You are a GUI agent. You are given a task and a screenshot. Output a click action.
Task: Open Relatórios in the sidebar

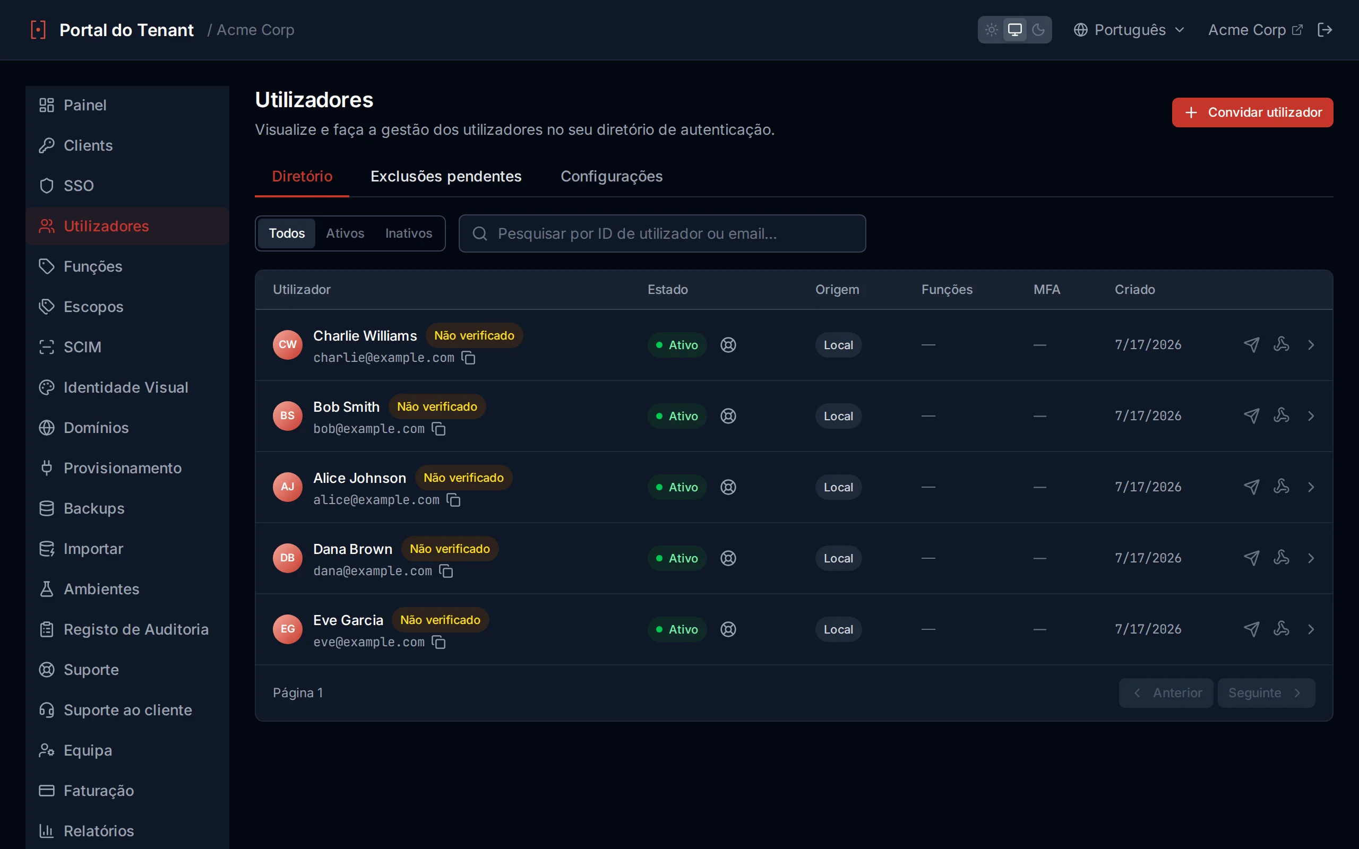[127, 831]
